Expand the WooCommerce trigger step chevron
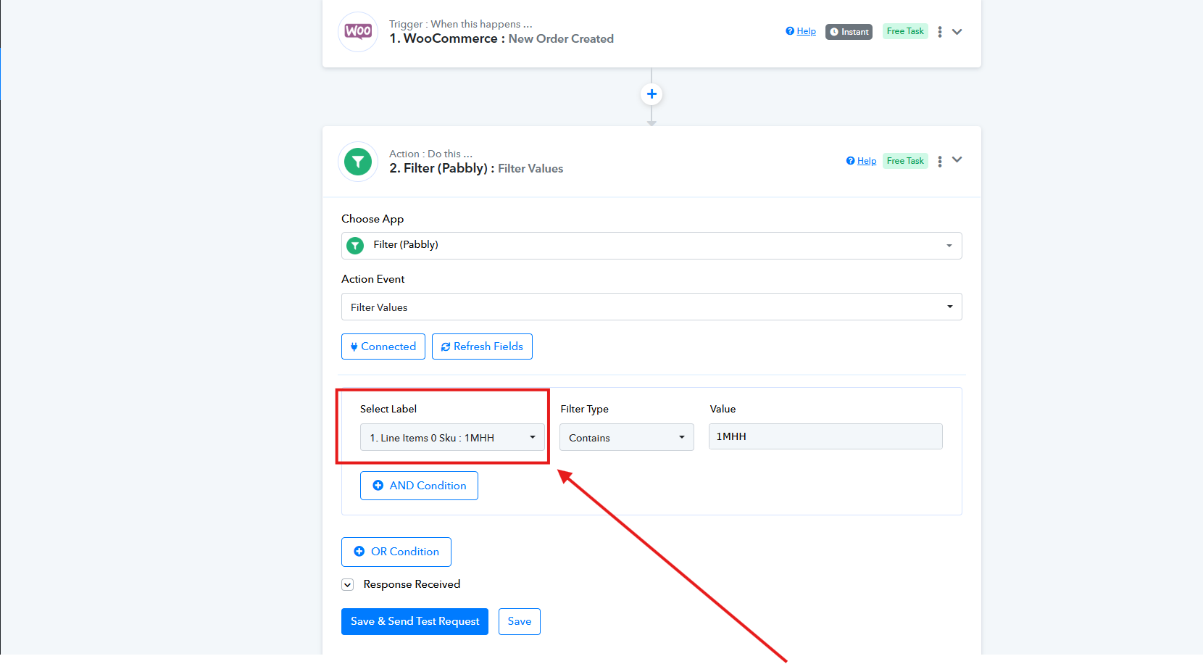This screenshot has width=1203, height=664. (957, 32)
